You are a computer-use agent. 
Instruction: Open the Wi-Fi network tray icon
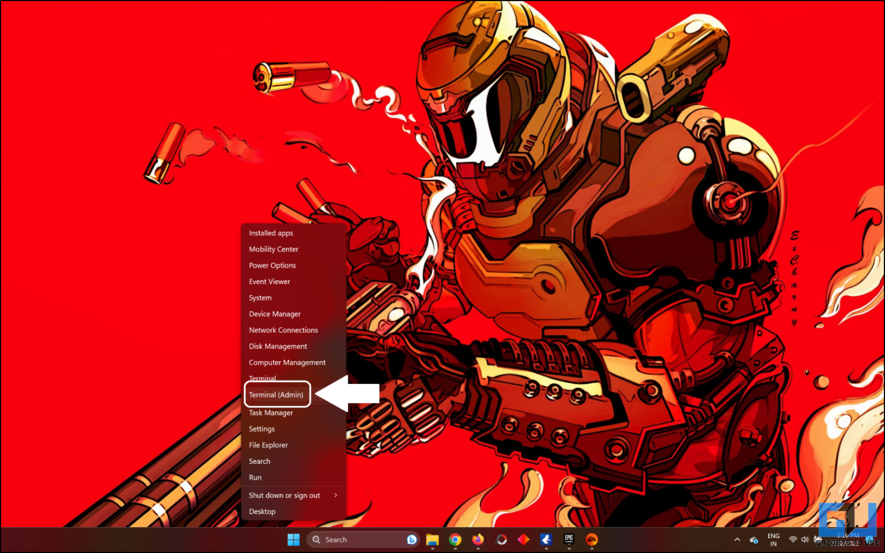793,540
